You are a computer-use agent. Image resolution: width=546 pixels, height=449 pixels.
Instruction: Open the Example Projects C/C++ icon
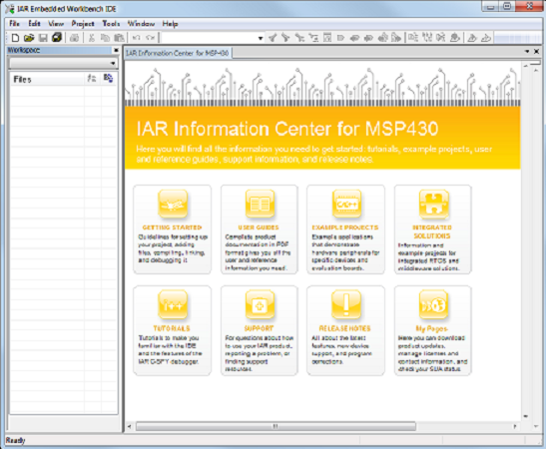pyautogui.click(x=346, y=204)
